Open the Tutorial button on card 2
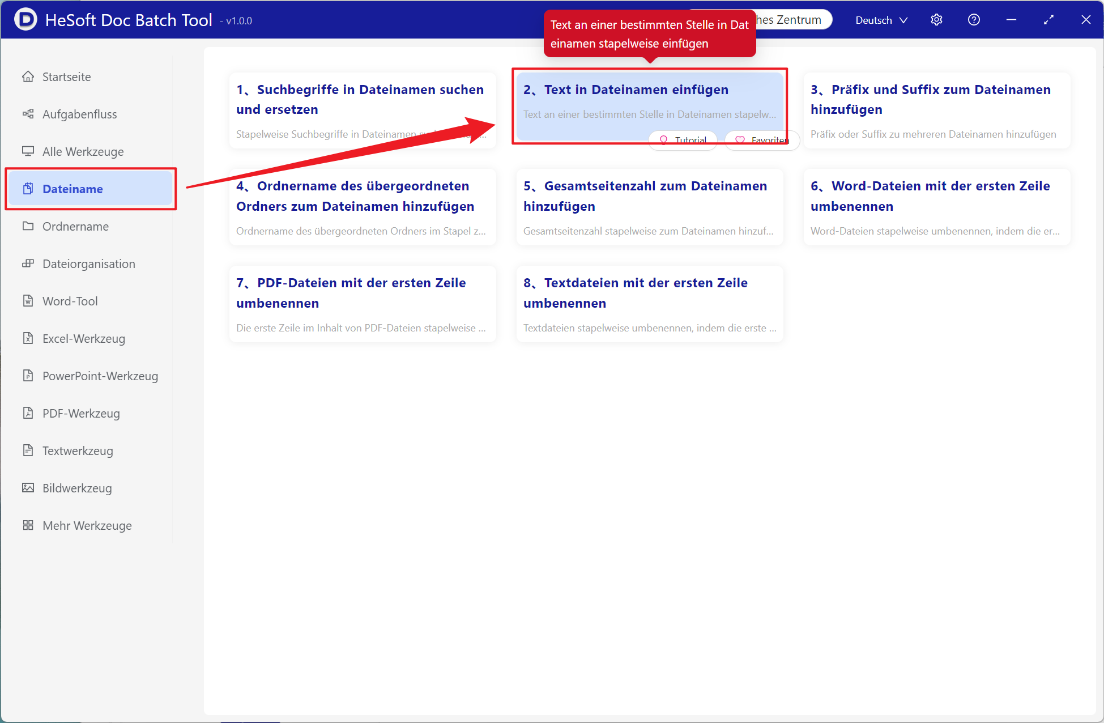 pos(683,140)
